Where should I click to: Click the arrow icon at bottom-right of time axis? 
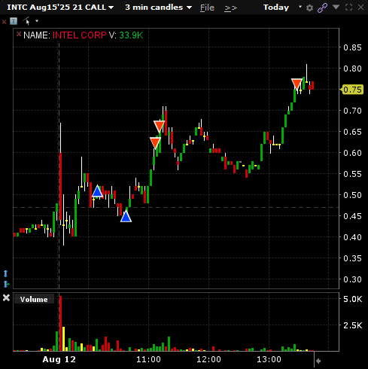[x=318, y=361]
